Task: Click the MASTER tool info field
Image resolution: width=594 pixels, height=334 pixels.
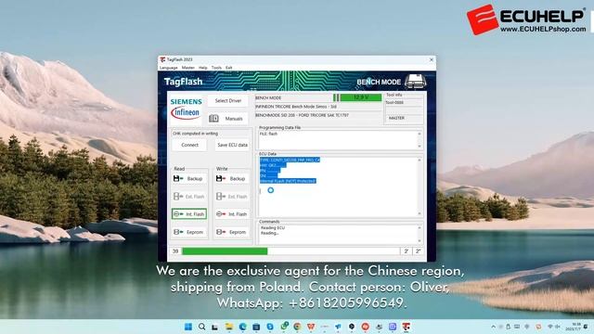Action: click(x=405, y=118)
